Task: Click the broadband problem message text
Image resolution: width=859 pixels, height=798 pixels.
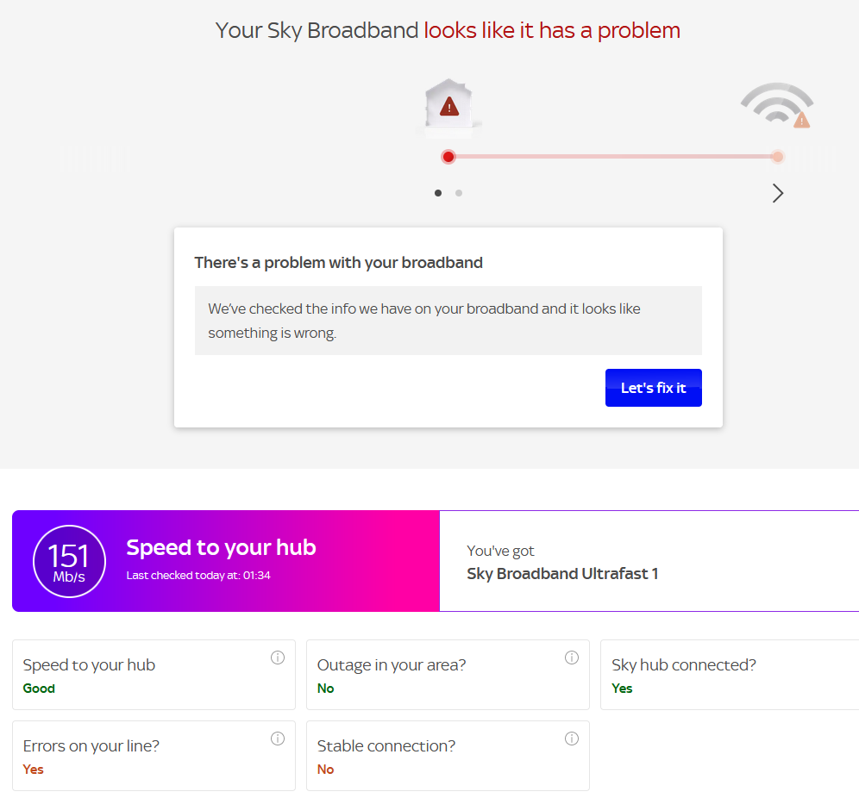Action: coord(424,321)
